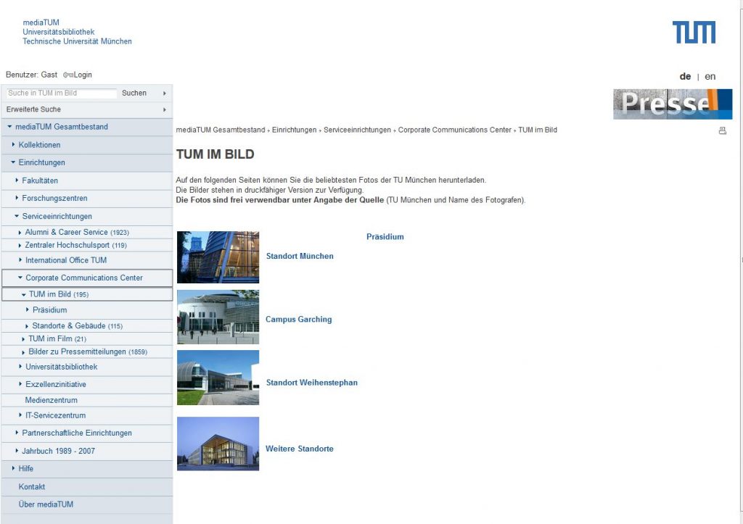Viewport: 743px width, 524px height.
Task: Open Universitätsbibliothek tree entry
Action: tap(62, 367)
